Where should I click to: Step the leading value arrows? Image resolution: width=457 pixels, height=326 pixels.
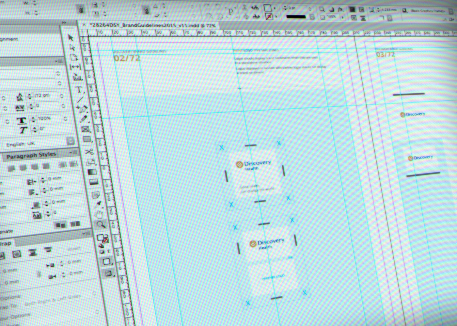tap(29, 97)
